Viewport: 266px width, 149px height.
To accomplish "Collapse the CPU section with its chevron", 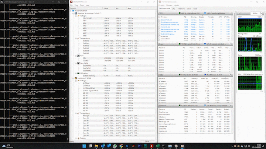I will [x=230, y=13].
